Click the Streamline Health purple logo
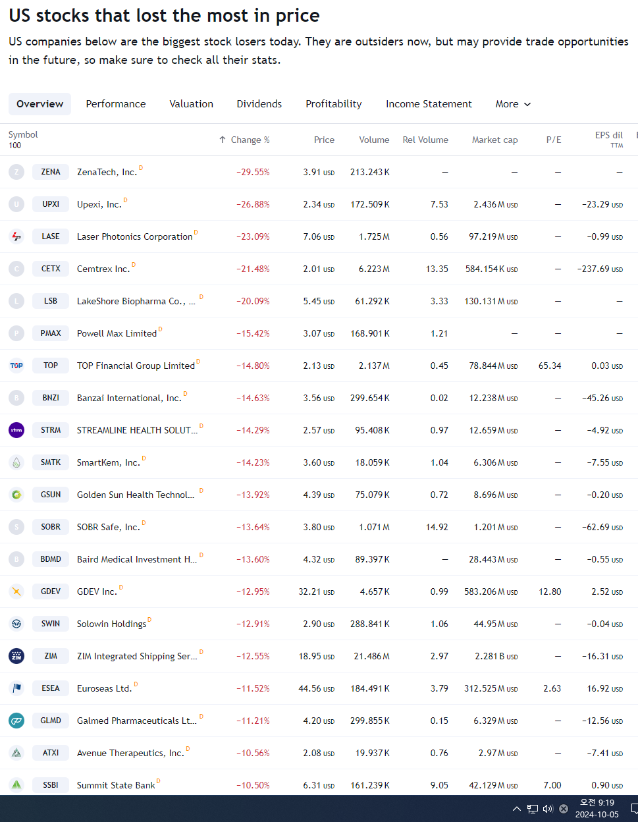Screen dimensions: 638x822 pyautogui.click(x=16, y=430)
